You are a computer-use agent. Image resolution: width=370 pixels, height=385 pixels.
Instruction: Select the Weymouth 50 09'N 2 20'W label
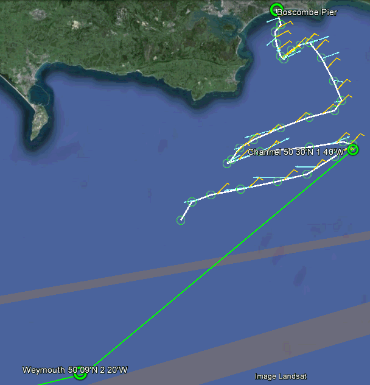point(75,370)
